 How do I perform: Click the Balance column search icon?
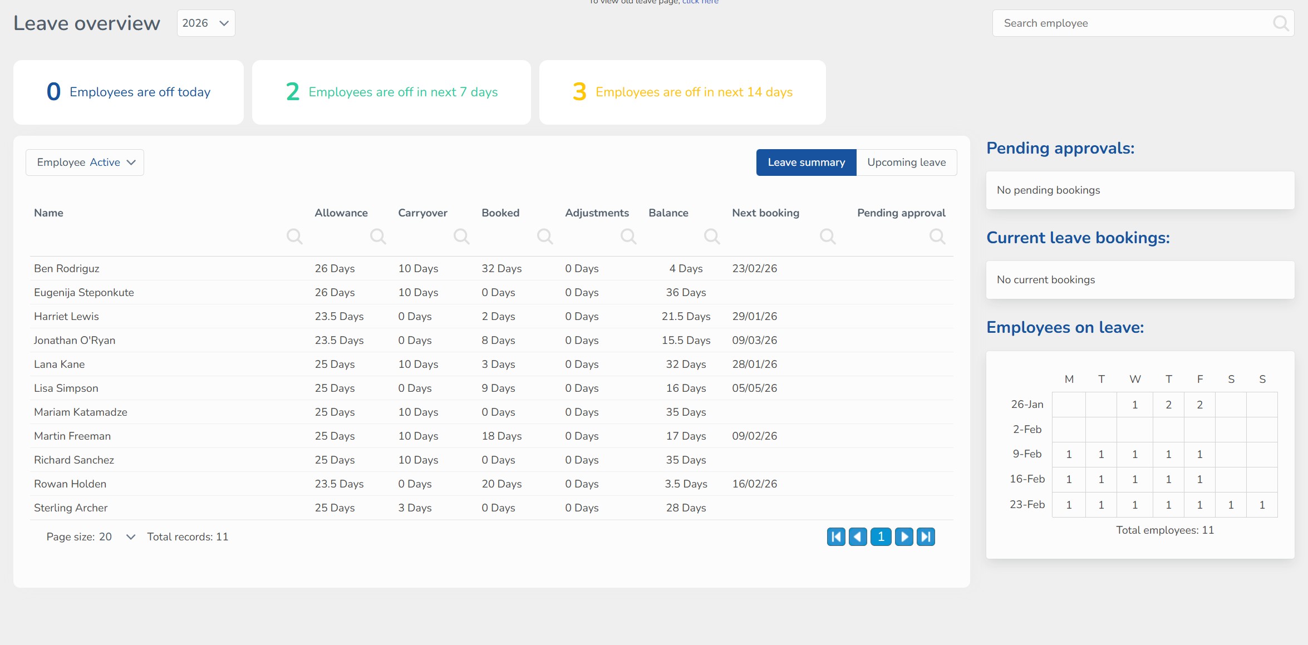(712, 237)
